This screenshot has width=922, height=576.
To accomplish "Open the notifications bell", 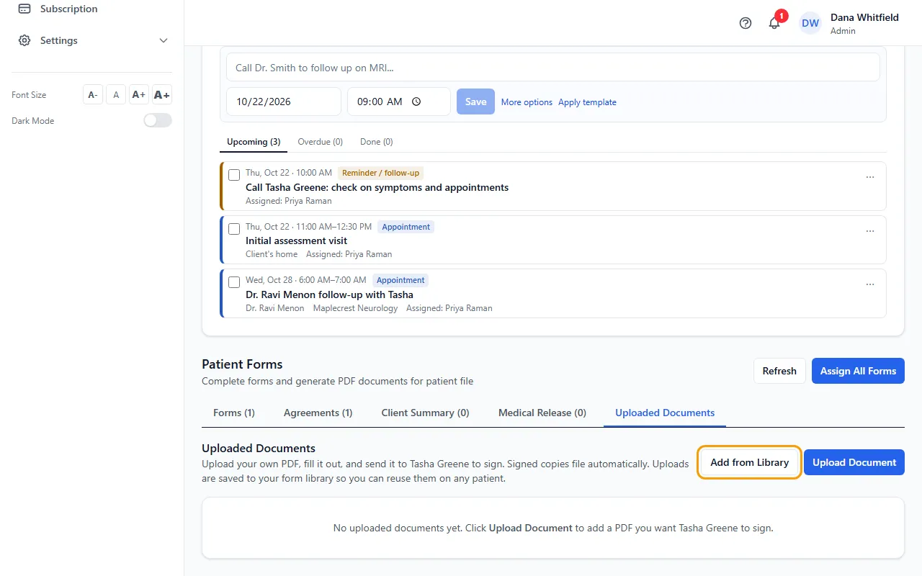I will point(774,23).
